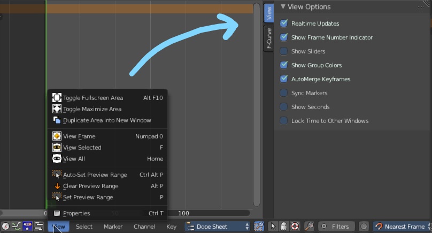Choose Toggle Maximize Area text entry

click(92, 109)
